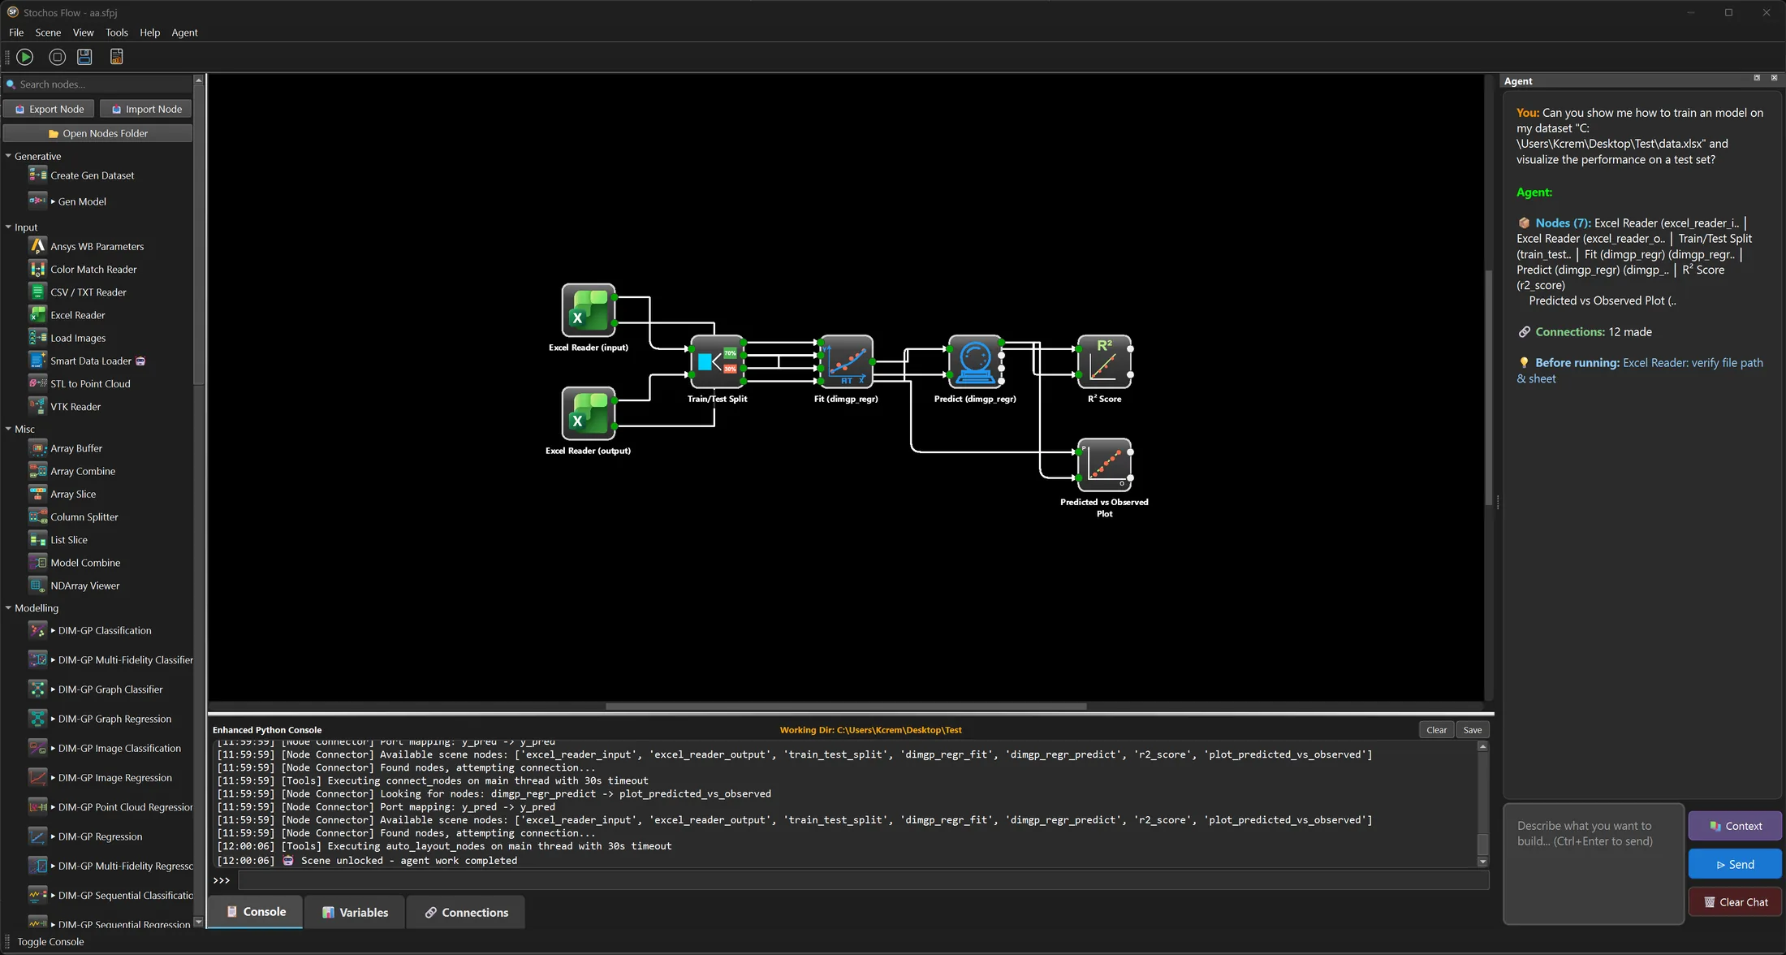Viewport: 1786px width, 955px height.
Task: Open the Agent menu
Action: 184,32
